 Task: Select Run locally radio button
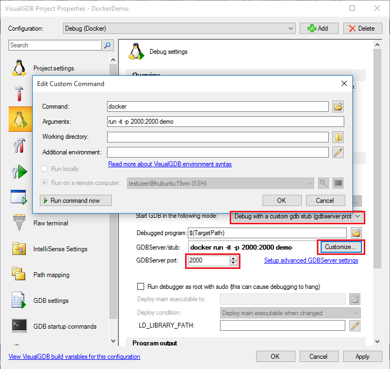[x=44, y=169]
